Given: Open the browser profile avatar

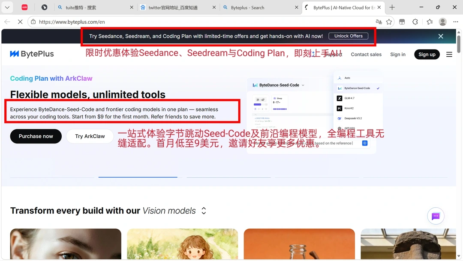Looking at the screenshot, I should pyautogui.click(x=442, y=21).
